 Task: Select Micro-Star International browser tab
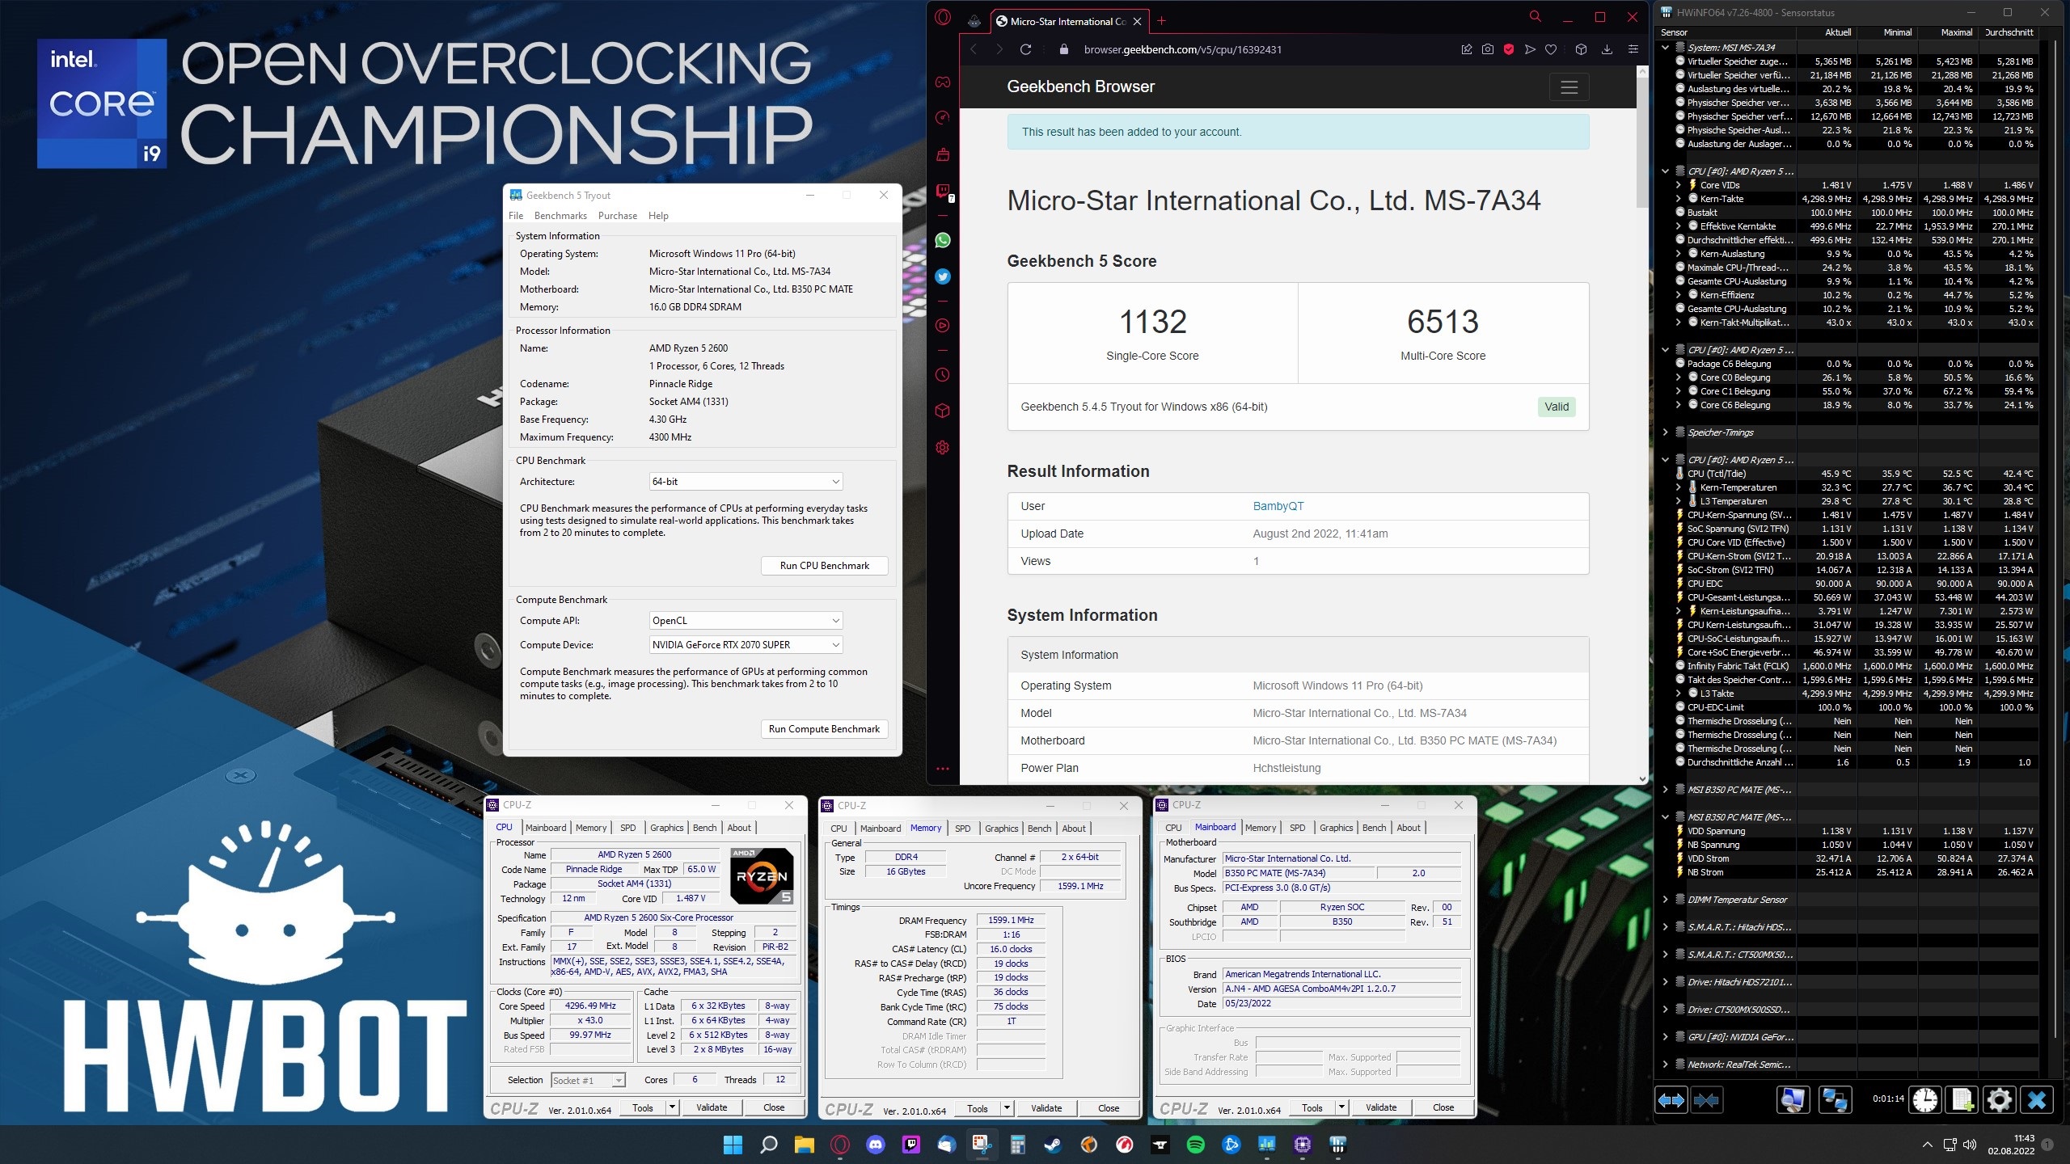[x=1068, y=22]
